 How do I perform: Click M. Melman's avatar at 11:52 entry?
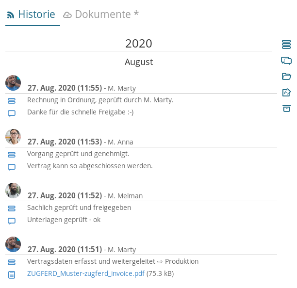pyautogui.click(x=13, y=191)
